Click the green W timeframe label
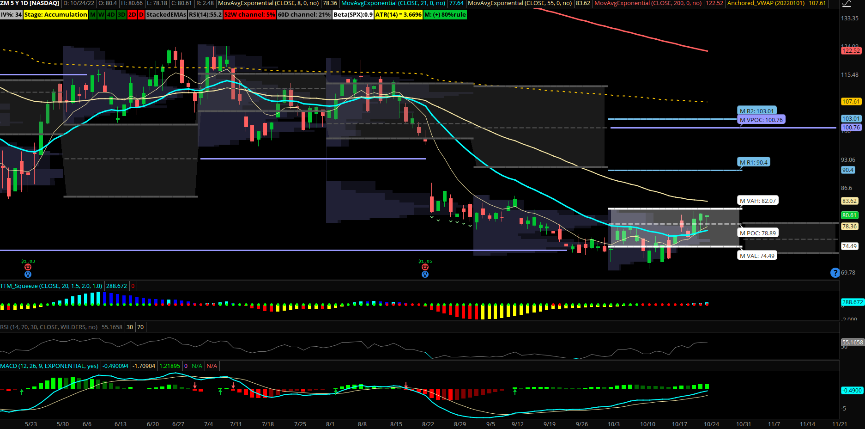 [102, 15]
